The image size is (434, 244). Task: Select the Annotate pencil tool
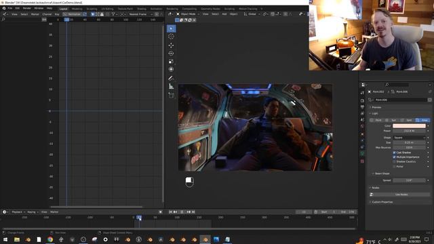pyautogui.click(x=171, y=79)
